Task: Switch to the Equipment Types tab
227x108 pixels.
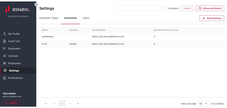Action: (x=49, y=18)
